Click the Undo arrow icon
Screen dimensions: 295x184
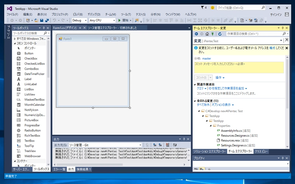(x=54, y=20)
